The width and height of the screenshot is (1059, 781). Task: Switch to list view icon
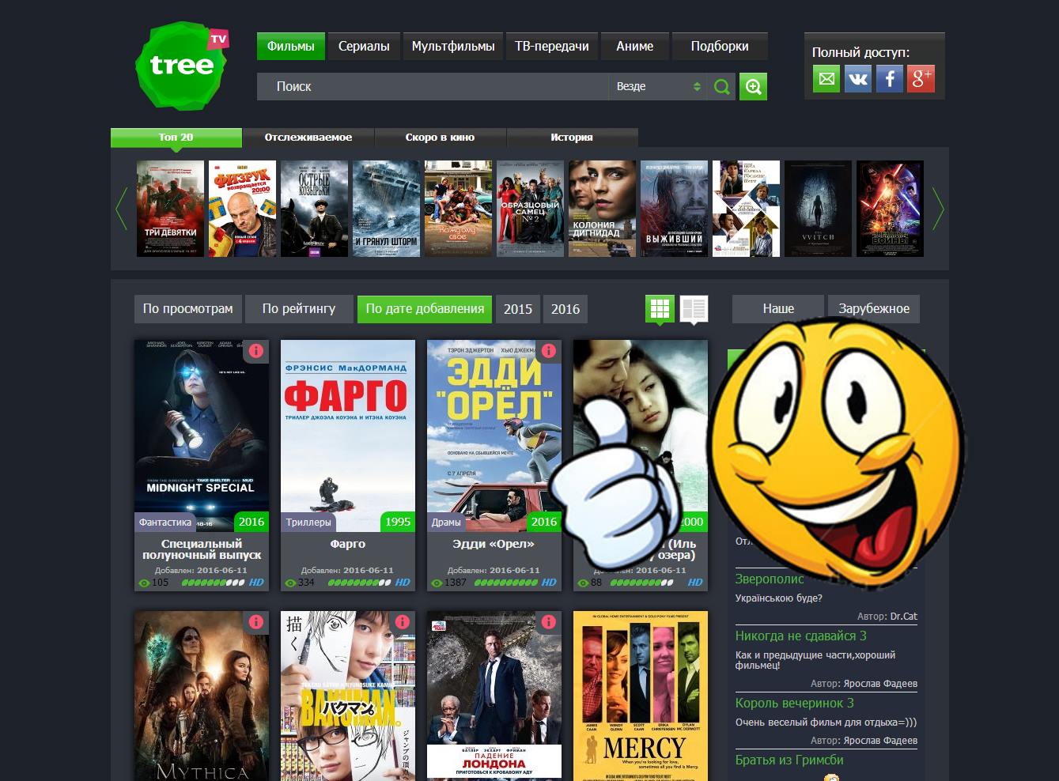pyautogui.click(x=694, y=309)
